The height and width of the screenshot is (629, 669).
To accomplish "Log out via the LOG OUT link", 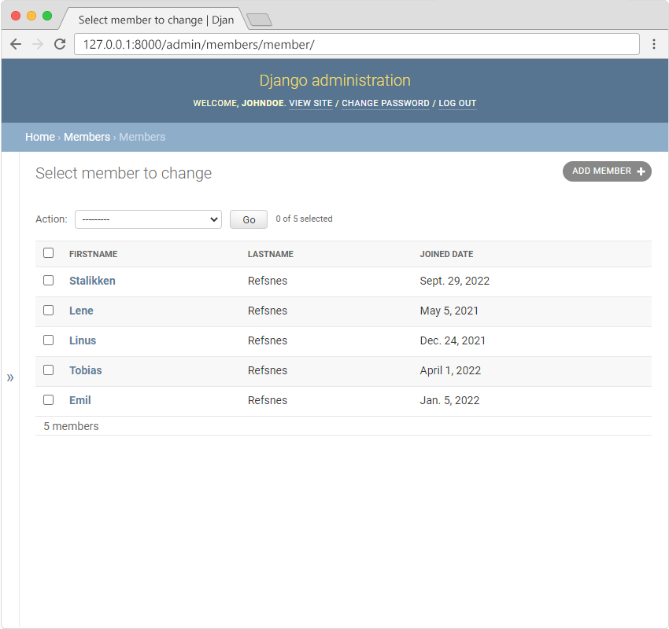I will tap(457, 103).
